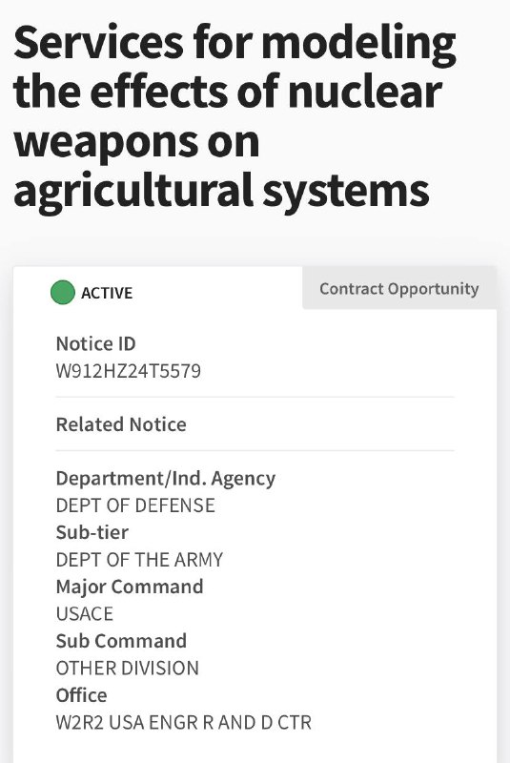Click the Office label

click(x=82, y=695)
